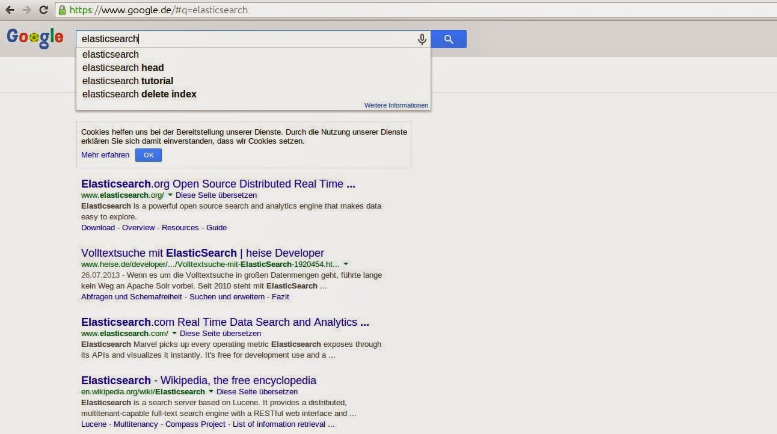Reload the page with refresh icon

pyautogui.click(x=43, y=10)
